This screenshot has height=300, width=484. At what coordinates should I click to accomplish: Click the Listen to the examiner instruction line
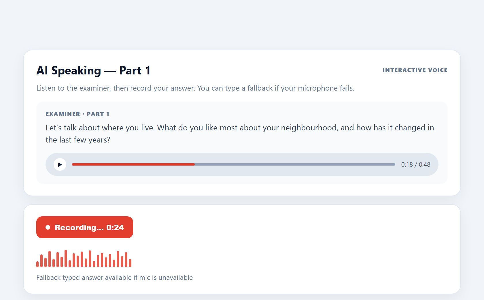pyautogui.click(x=195, y=88)
